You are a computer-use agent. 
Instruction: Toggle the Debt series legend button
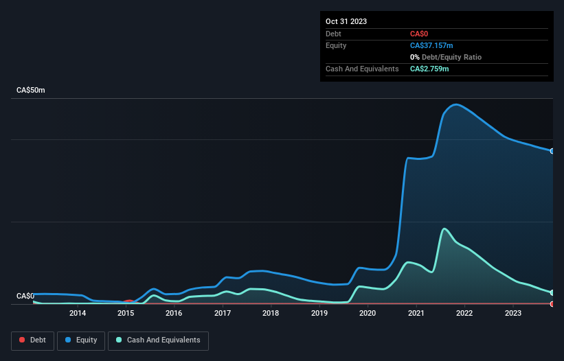pyautogui.click(x=33, y=340)
